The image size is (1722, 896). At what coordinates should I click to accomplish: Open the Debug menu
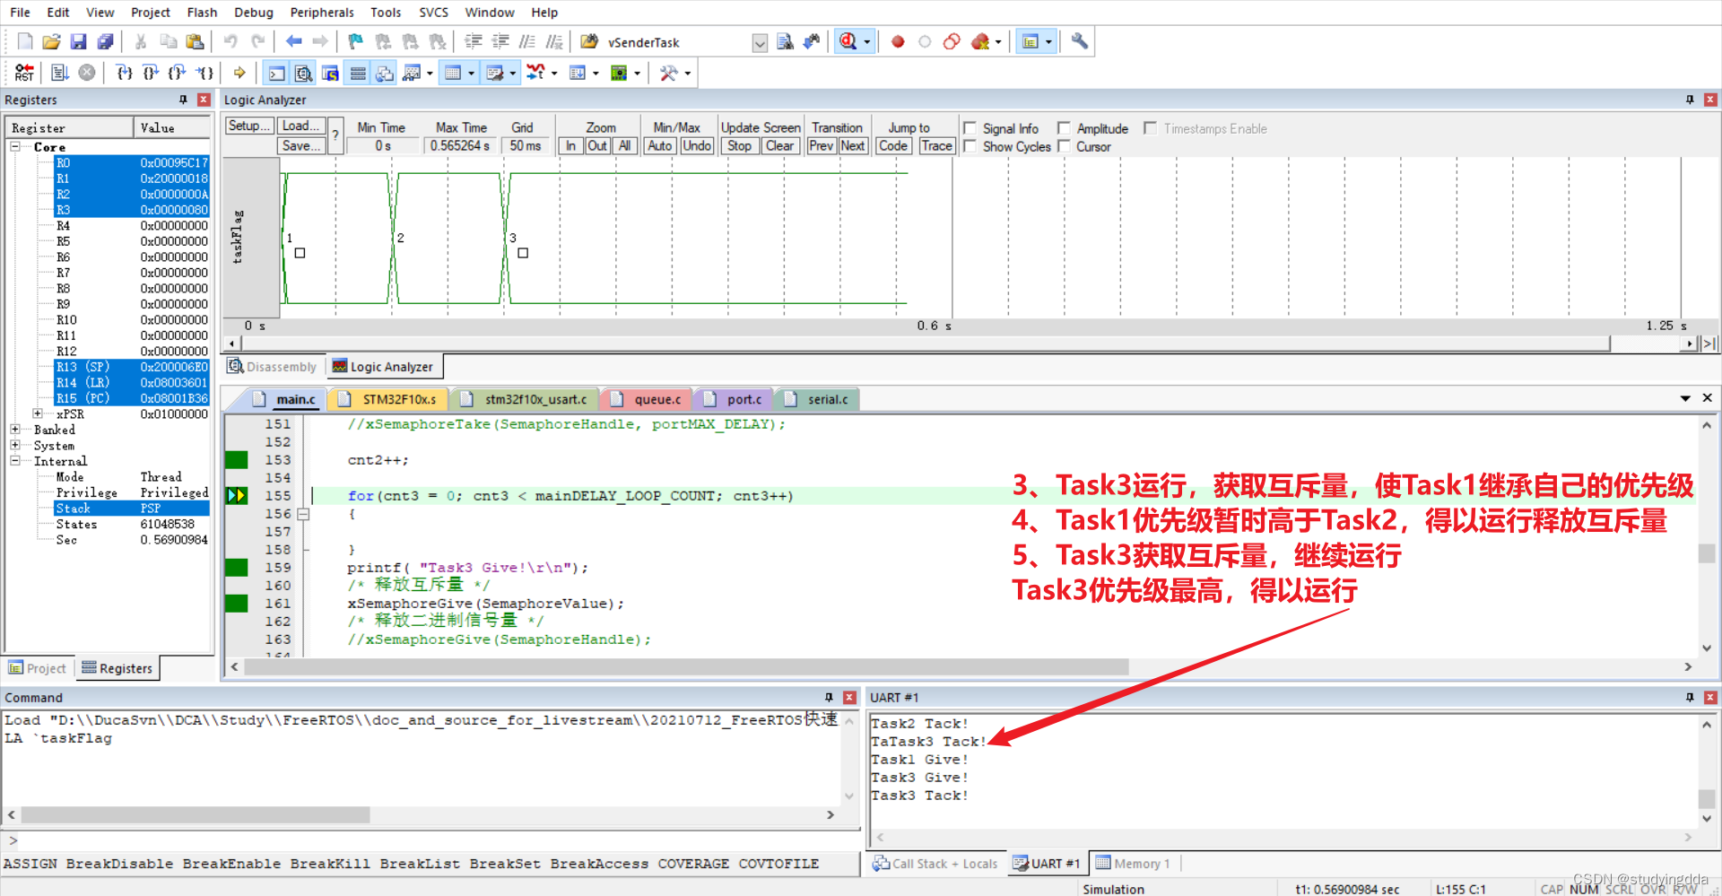254,13
